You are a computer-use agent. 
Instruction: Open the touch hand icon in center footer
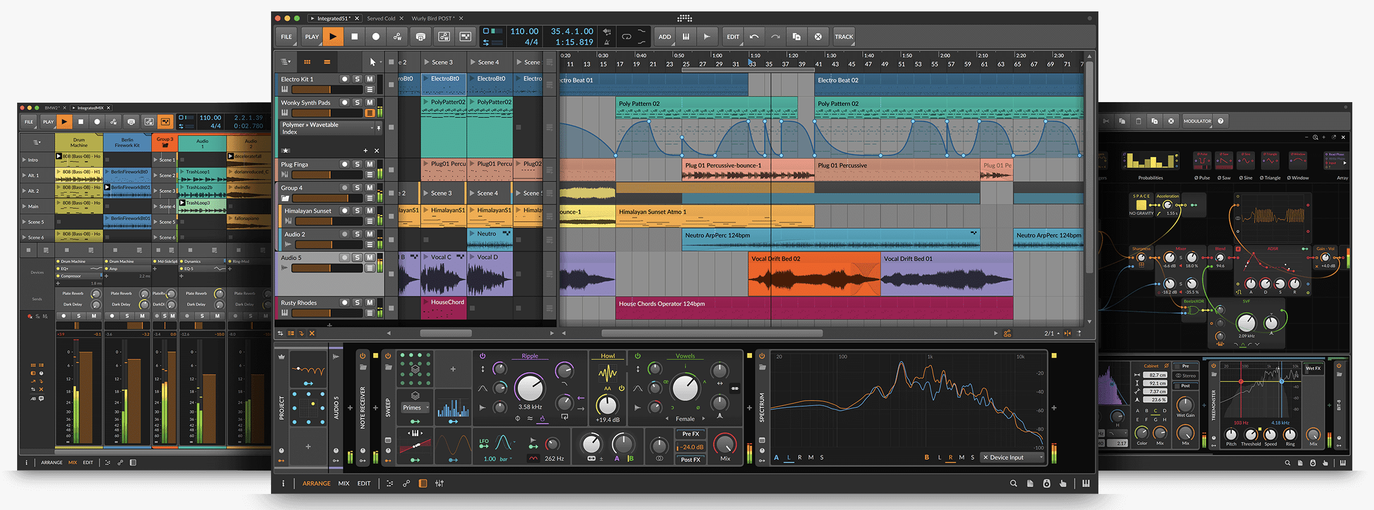pyautogui.click(x=1063, y=484)
